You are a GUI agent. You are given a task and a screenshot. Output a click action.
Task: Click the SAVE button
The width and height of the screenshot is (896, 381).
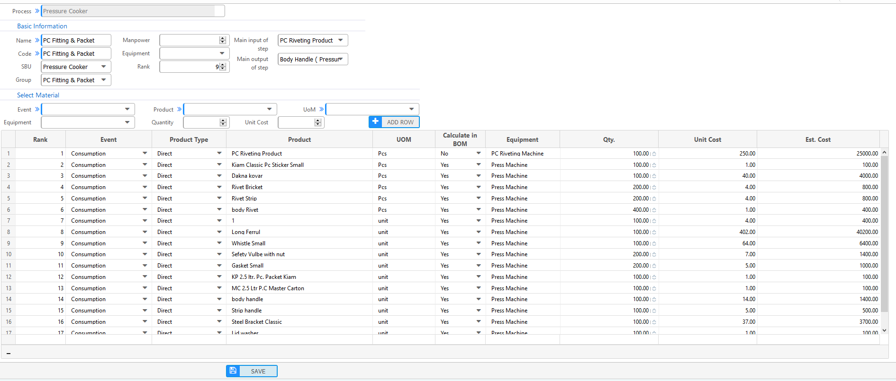pyautogui.click(x=252, y=371)
